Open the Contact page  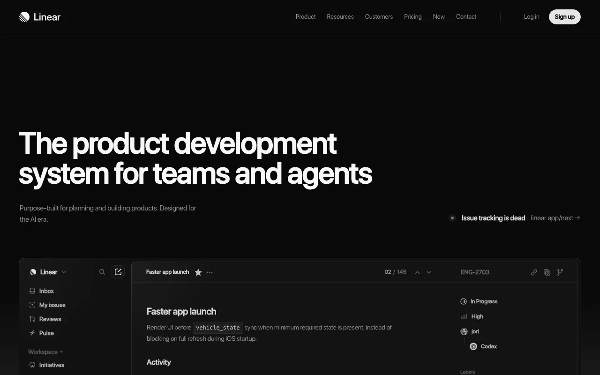[x=466, y=17]
